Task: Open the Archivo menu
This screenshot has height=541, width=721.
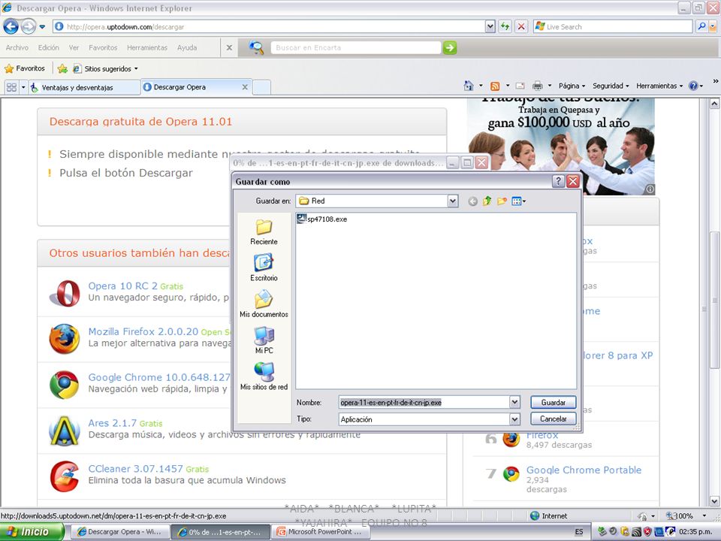Action: pos(17,47)
